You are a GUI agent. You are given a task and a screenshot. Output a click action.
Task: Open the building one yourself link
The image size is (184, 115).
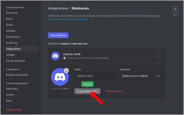pyautogui.click(x=77, y=19)
